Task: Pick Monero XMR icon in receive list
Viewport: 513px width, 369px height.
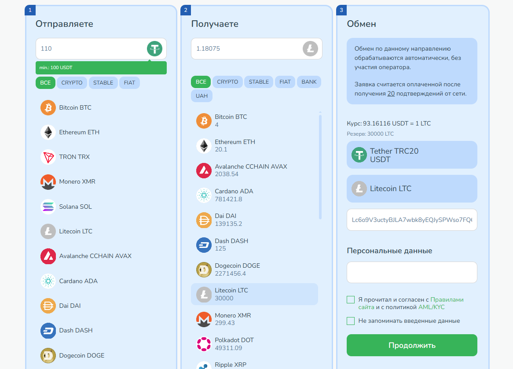Action: pyautogui.click(x=204, y=319)
